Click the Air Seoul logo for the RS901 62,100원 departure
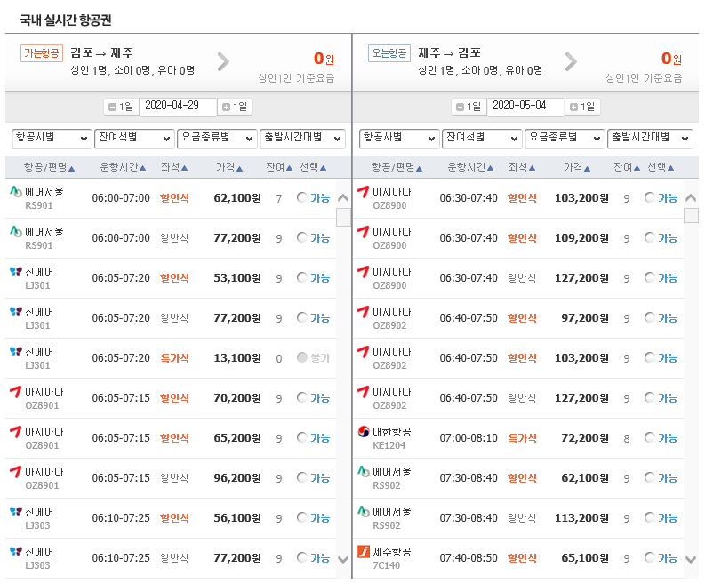Image resolution: width=705 pixels, height=584 pixels. coord(16,192)
